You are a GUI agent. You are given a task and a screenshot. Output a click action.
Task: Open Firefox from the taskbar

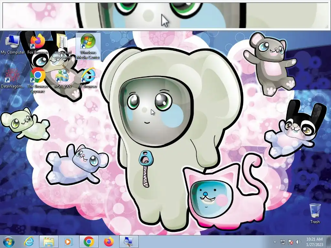(109, 242)
